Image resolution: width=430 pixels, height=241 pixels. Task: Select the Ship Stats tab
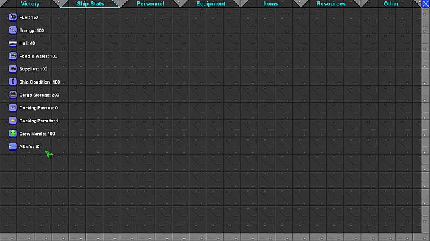tap(90, 3)
